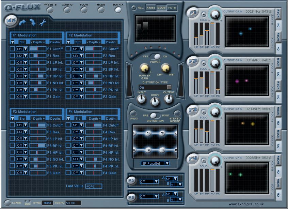Solo filter F1

point(204,15)
